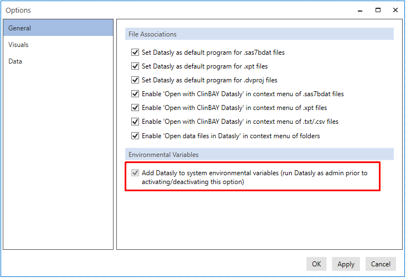Open the Visuals settings category
This screenshot has height=278, width=406.
[58, 44]
